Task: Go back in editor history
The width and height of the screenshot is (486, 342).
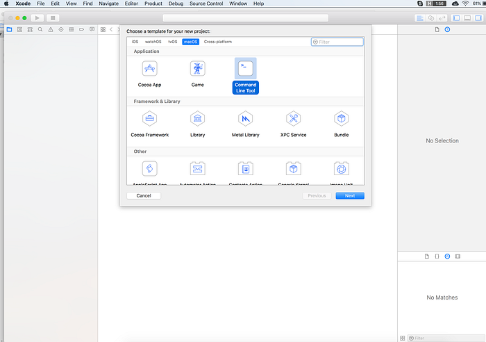Action: pos(111,29)
